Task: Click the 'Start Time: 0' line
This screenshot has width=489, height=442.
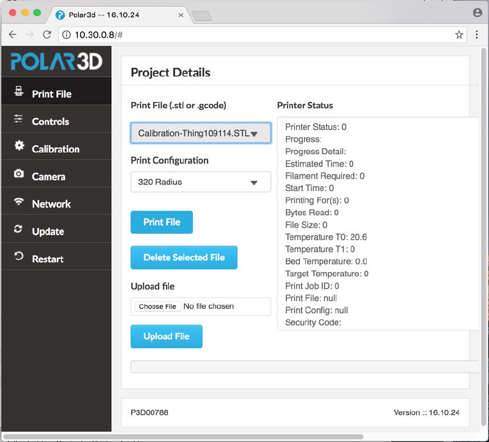Action: click(310, 188)
